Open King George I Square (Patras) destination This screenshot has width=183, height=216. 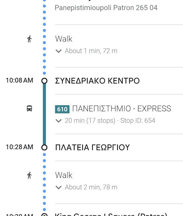(x=111, y=214)
